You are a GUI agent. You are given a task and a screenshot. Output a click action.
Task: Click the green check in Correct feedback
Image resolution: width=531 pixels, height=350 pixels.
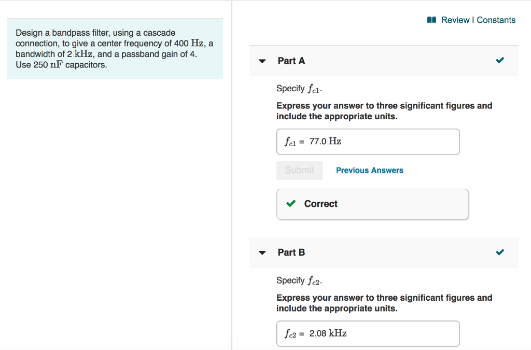point(291,204)
